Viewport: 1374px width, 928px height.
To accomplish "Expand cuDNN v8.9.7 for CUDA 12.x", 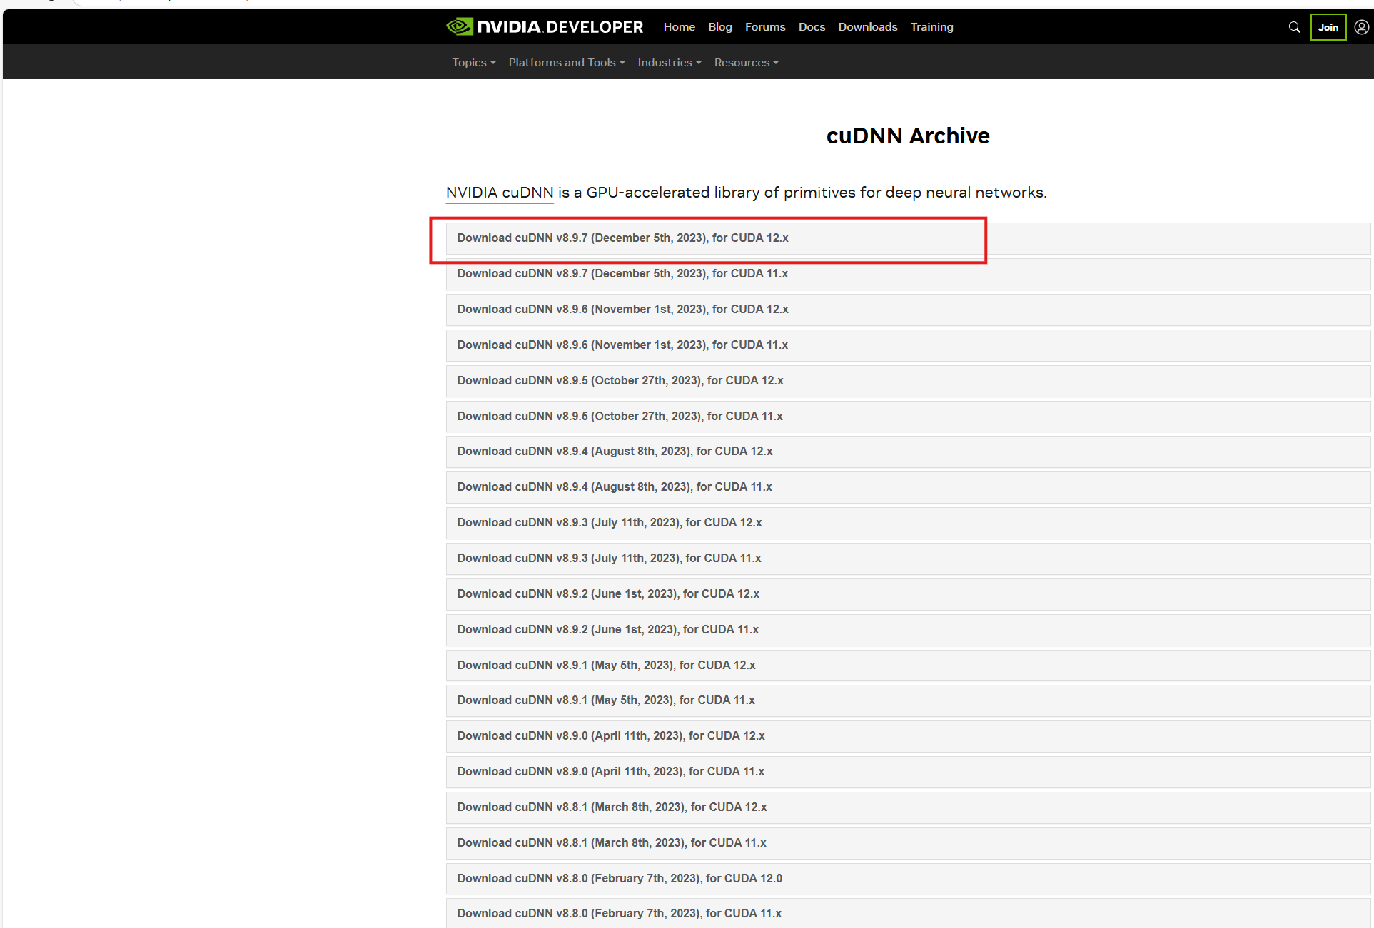I will click(x=908, y=238).
